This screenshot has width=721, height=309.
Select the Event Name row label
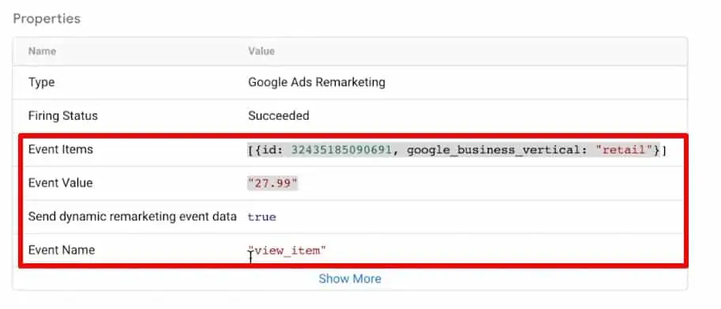pos(61,250)
